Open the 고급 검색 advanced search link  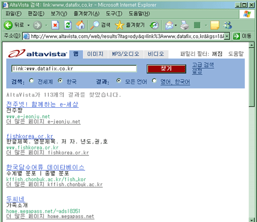click(x=203, y=65)
